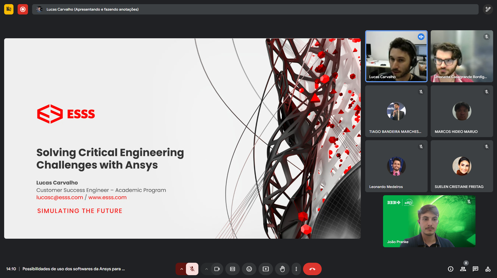This screenshot has height=278, width=497.
Task: Show the participants list panel
Action: click(463, 269)
